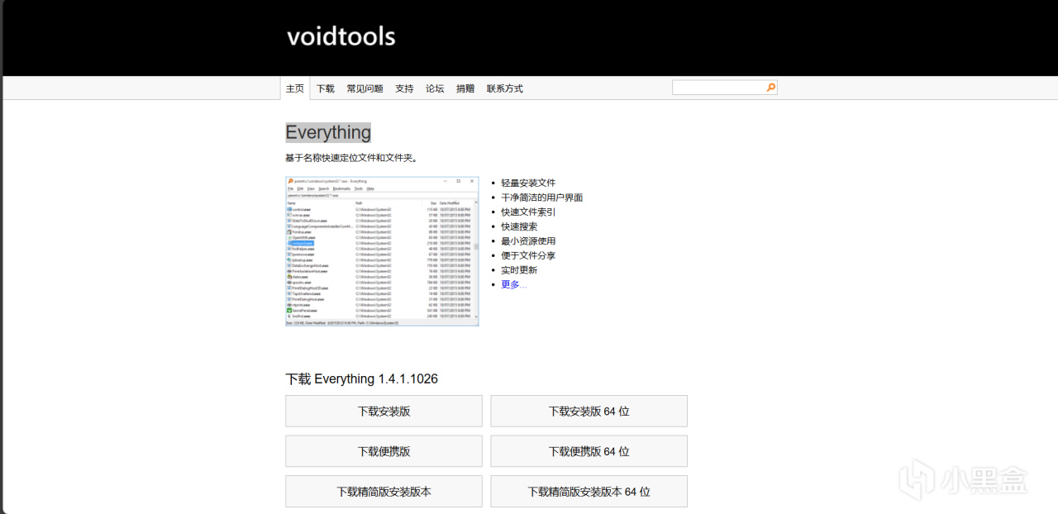Screen dimensions: 1058x514
Task: Select the 干净简洁的用户界面 feature text
Action: 542,198
